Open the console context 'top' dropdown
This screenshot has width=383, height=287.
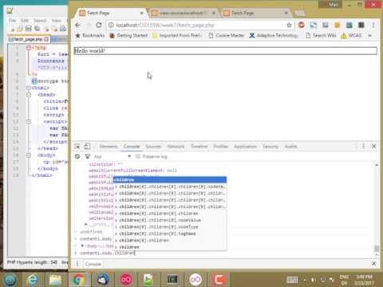click(x=113, y=156)
